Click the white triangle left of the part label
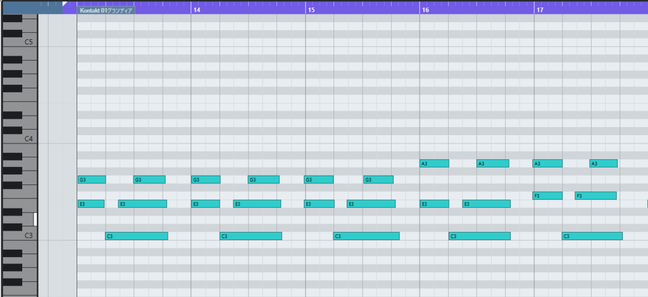This screenshot has width=648, height=297. click(65, 4)
